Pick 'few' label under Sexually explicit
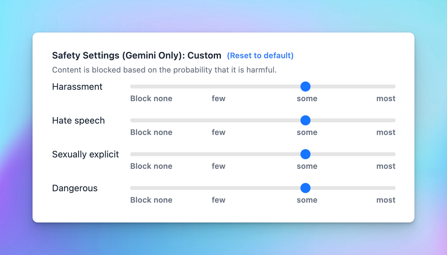Screen dimensions: 447x255 219,166
